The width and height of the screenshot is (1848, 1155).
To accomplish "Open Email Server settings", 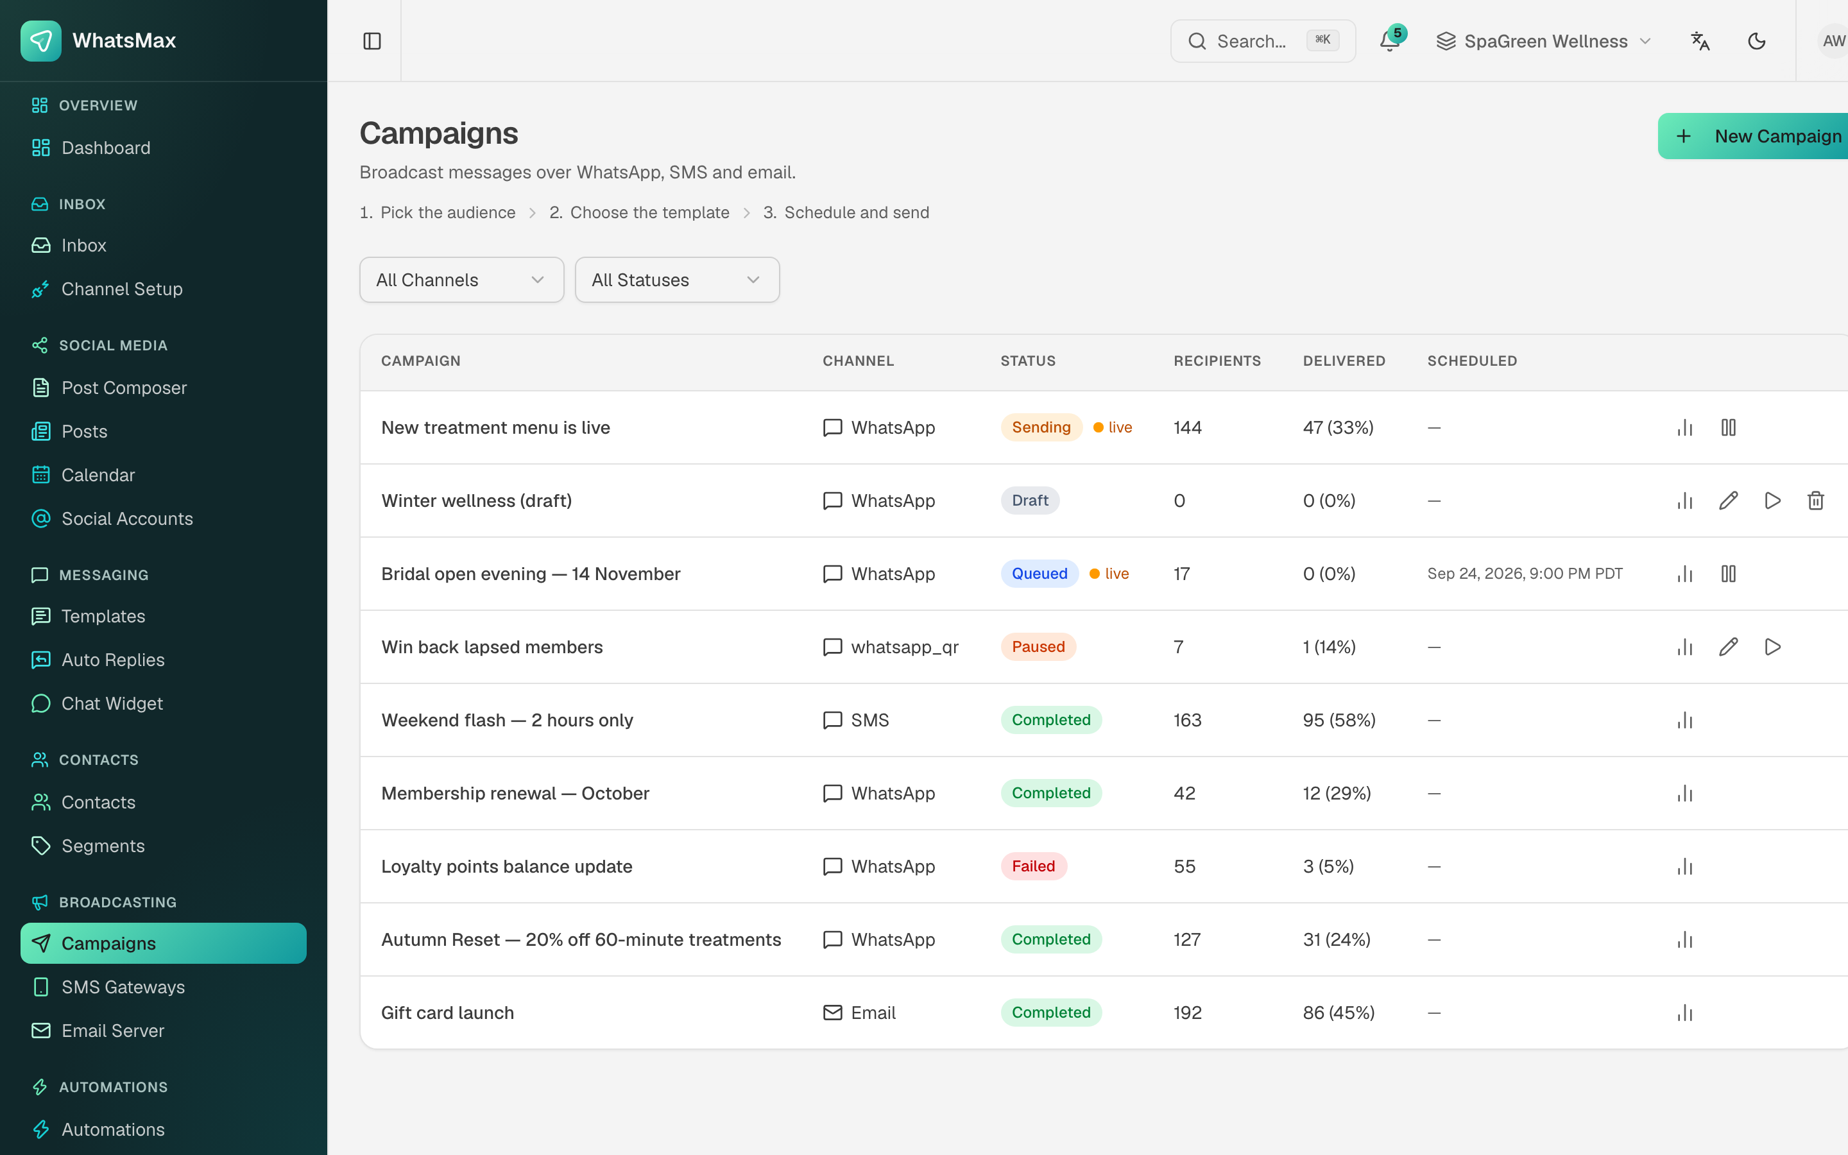I will [164, 1031].
